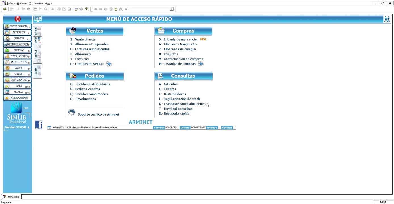The image size is (394, 204).
Task: Click the PED.CLIENTES sidebar button
Action: (18, 62)
